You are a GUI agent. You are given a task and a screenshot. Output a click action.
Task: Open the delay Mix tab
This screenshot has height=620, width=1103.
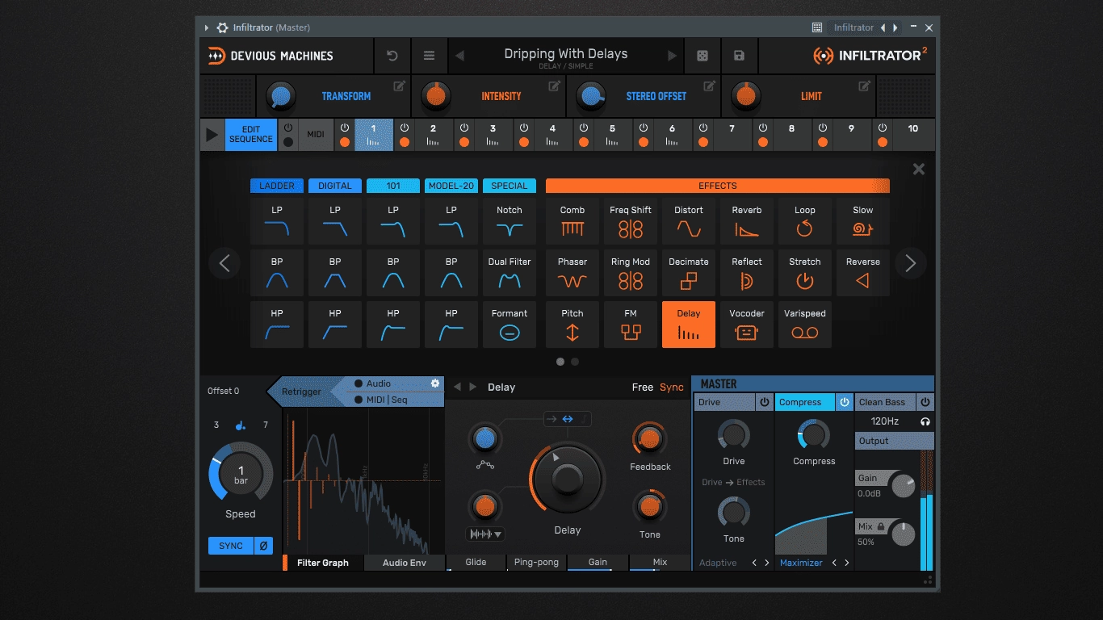(x=660, y=562)
